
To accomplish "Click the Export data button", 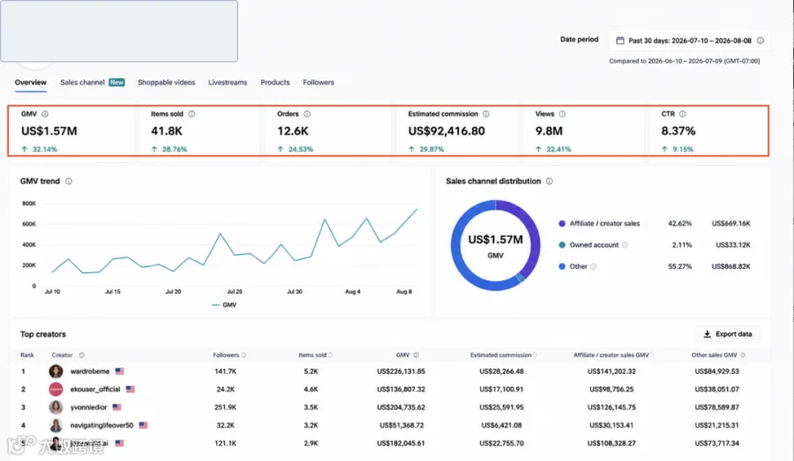I will click(728, 334).
